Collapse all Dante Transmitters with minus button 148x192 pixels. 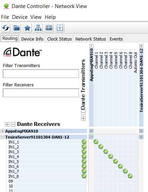click(x=83, y=112)
